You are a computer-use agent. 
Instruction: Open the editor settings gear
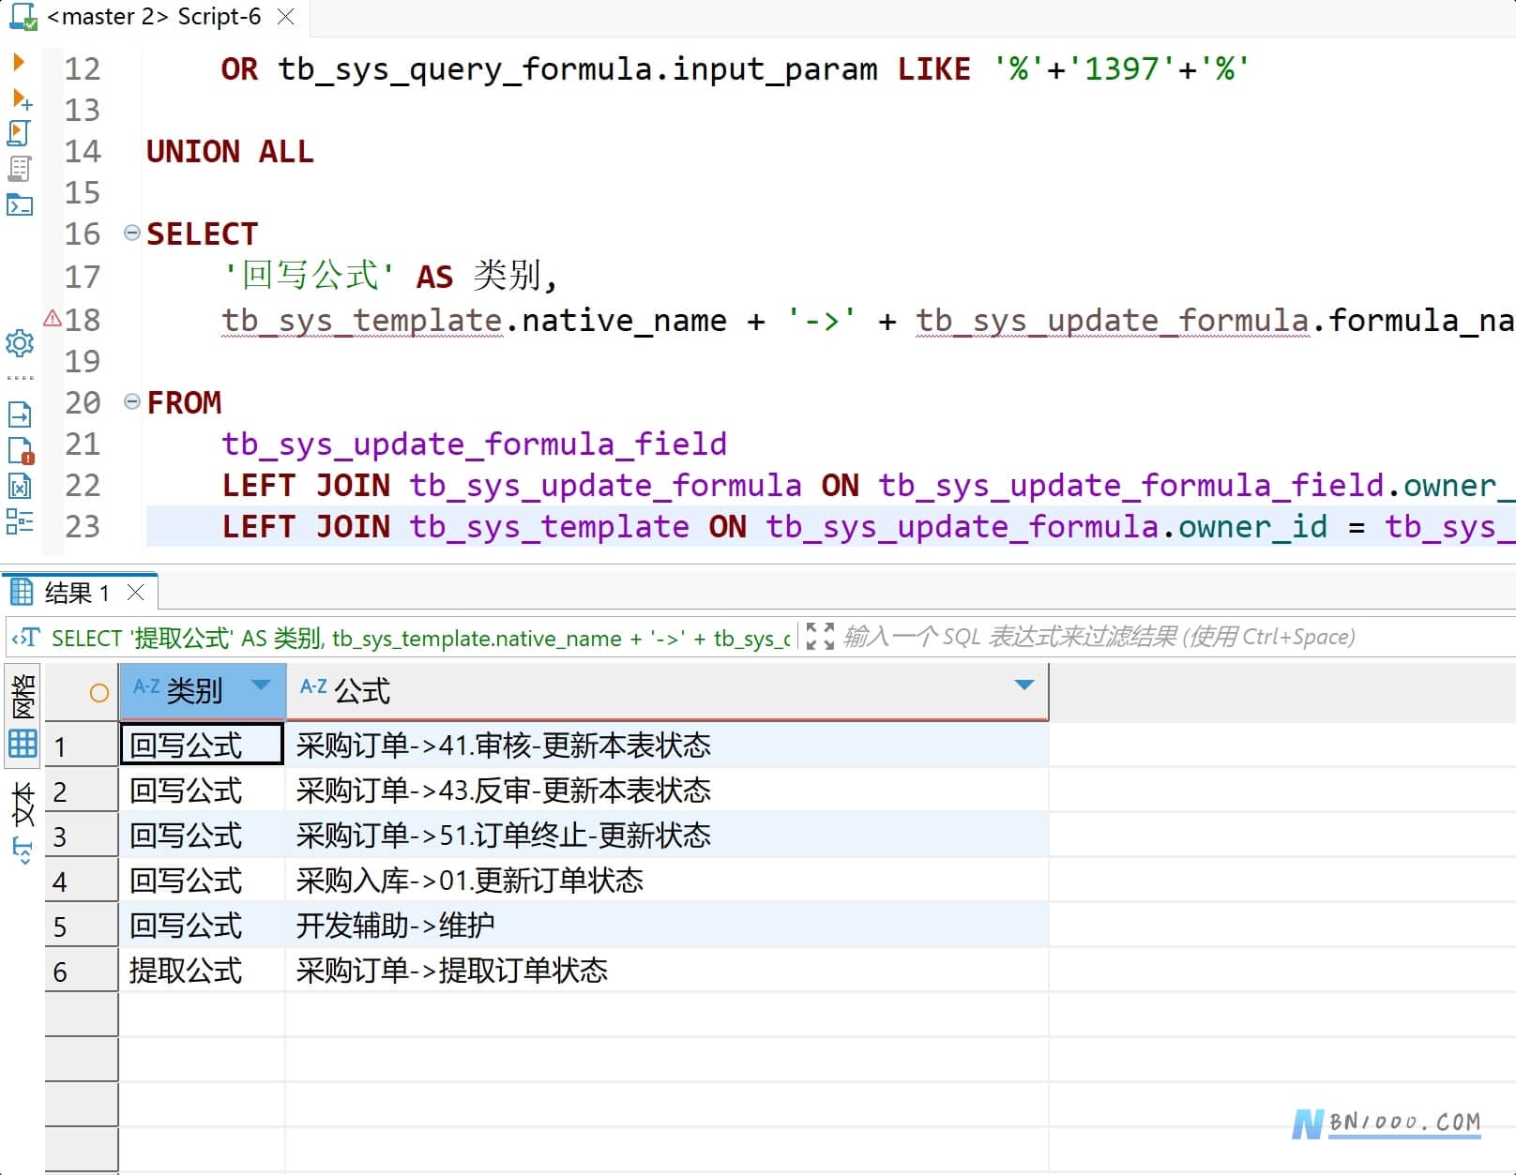coord(20,343)
